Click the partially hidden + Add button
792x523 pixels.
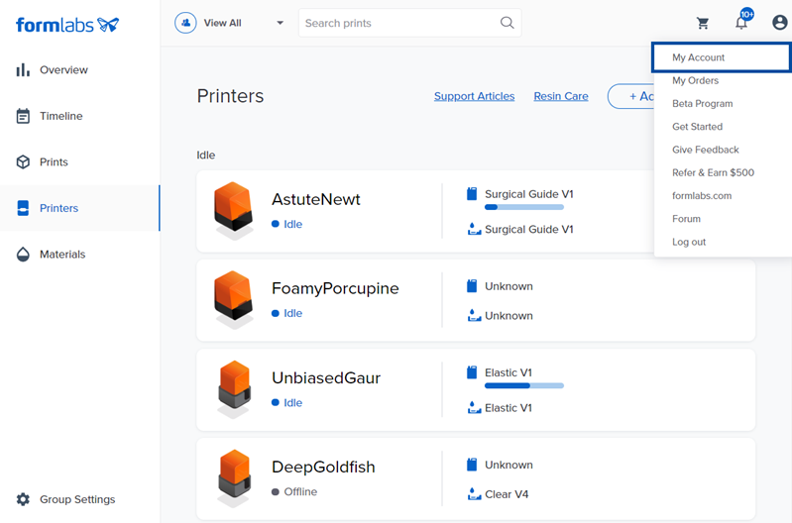pos(630,96)
